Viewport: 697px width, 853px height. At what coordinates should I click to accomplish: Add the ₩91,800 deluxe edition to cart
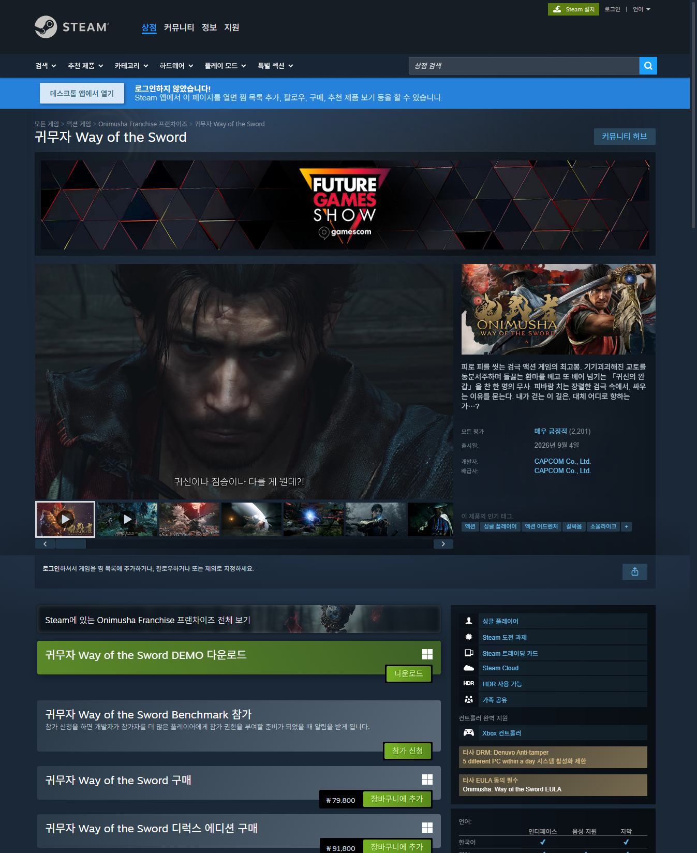click(x=397, y=847)
